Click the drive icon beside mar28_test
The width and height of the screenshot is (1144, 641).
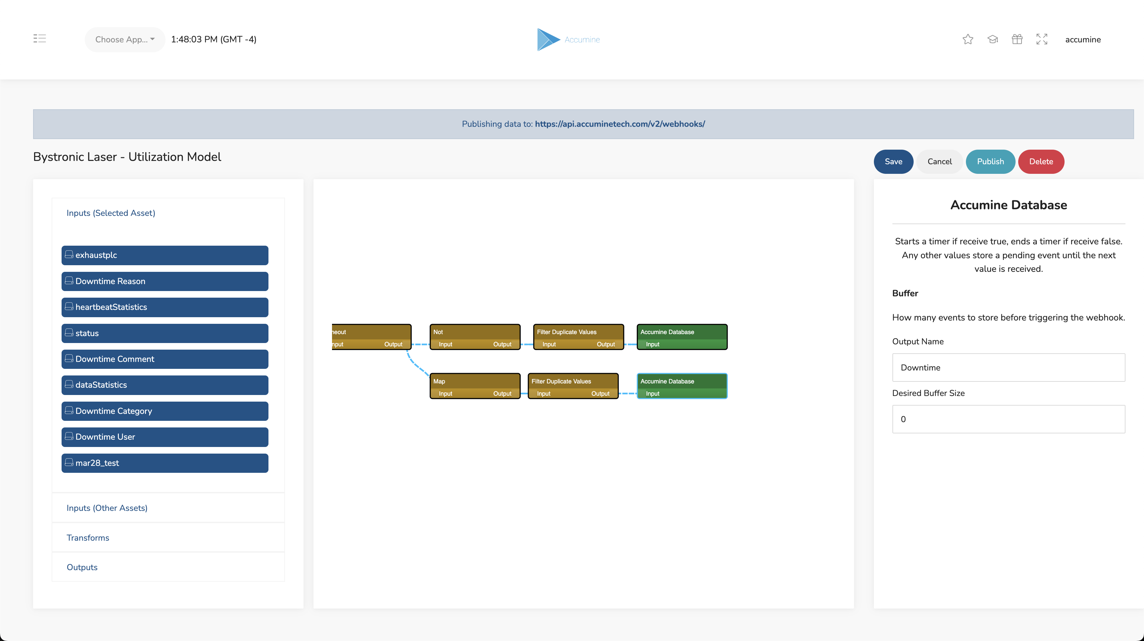69,463
